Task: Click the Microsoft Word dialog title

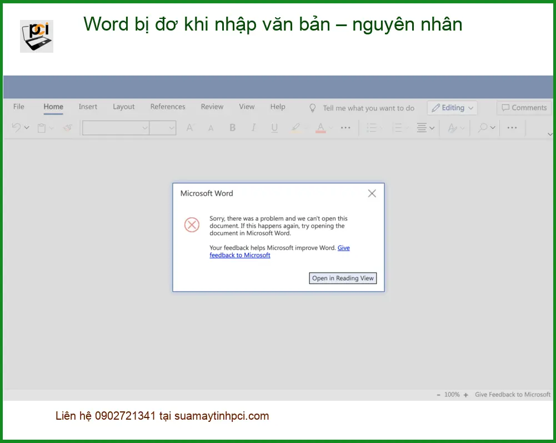Action: (207, 193)
